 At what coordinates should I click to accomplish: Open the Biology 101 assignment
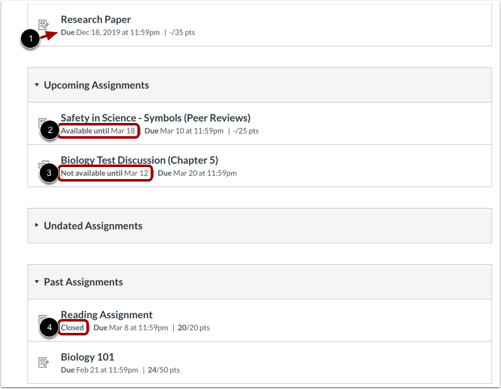click(88, 357)
